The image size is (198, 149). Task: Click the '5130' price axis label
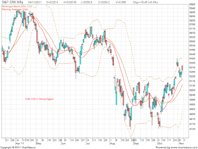click(x=192, y=86)
